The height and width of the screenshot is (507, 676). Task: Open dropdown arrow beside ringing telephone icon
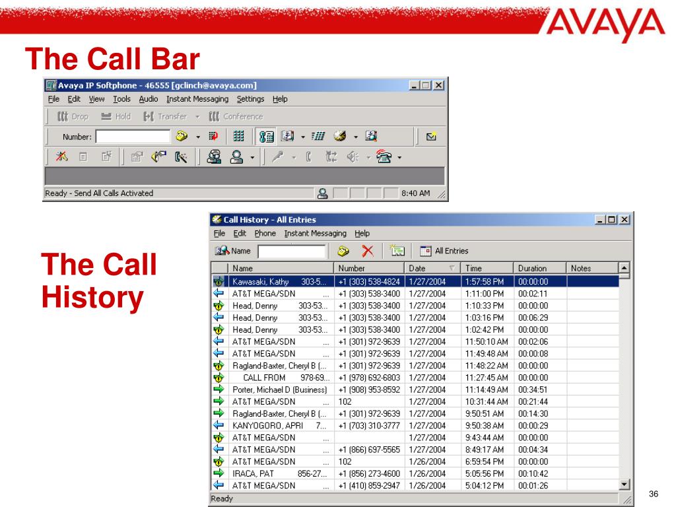tap(399, 158)
